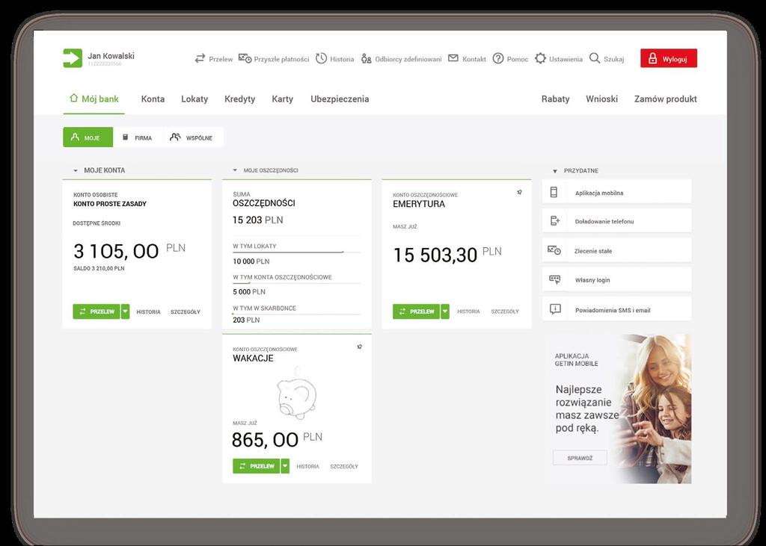Click W TYM KONTA OSZCZĘDNOŚCIOWE progress bar
The width and height of the screenshot is (766, 546).
click(296, 283)
